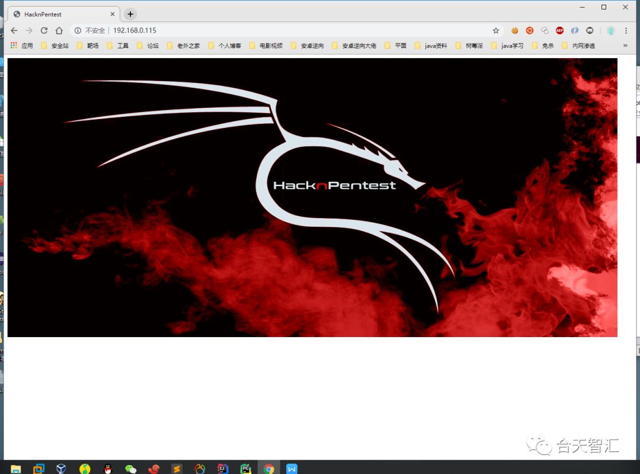Open the 老外之家 bookmark folder
Viewport: 640px width, 474px height.
(184, 46)
